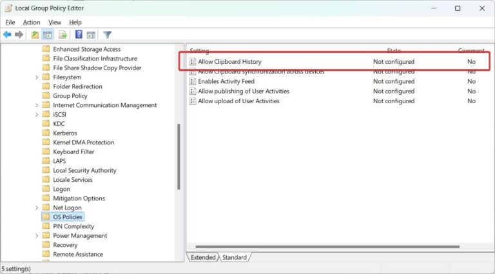495x274 pixels.
Task: Select File Share Shadow Copy Provider
Action: coord(97,68)
